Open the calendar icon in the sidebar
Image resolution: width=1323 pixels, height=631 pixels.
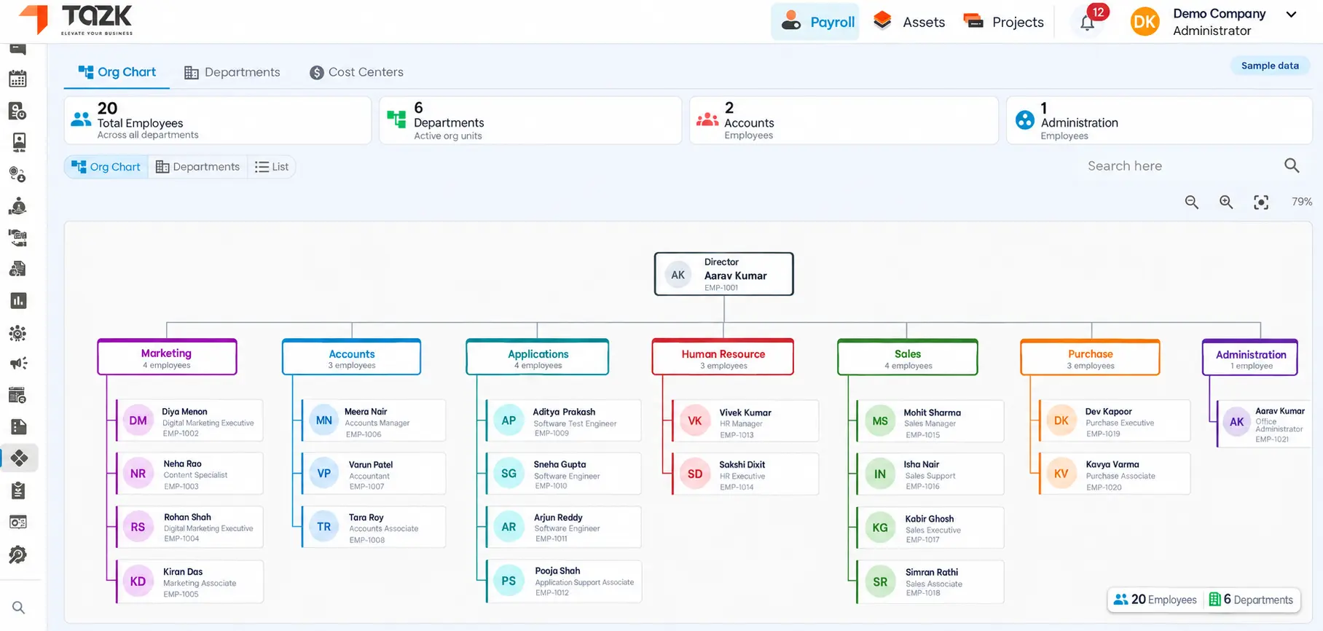[18, 79]
